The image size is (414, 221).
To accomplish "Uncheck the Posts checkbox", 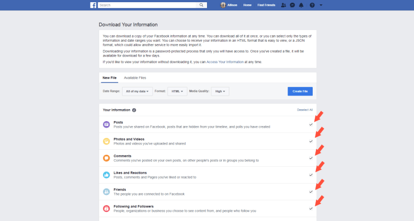I will [x=311, y=124].
